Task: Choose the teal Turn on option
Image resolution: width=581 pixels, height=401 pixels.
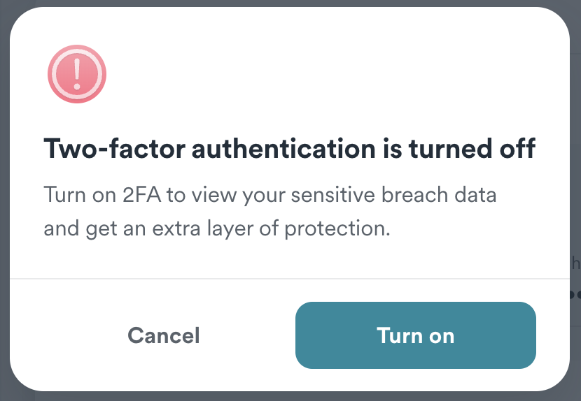Action: (x=415, y=335)
